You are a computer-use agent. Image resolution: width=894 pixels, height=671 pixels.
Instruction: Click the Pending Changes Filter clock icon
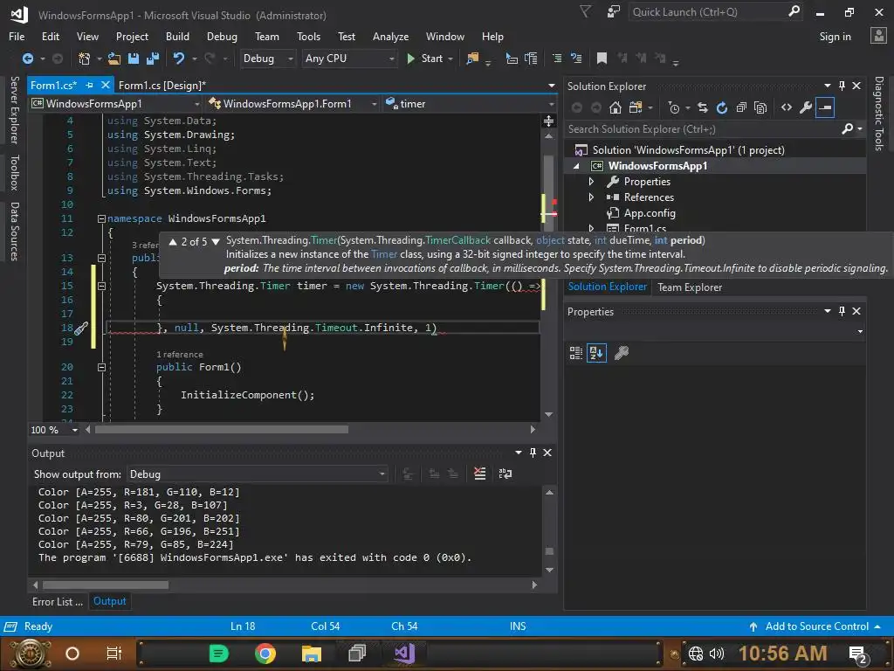coord(674,107)
